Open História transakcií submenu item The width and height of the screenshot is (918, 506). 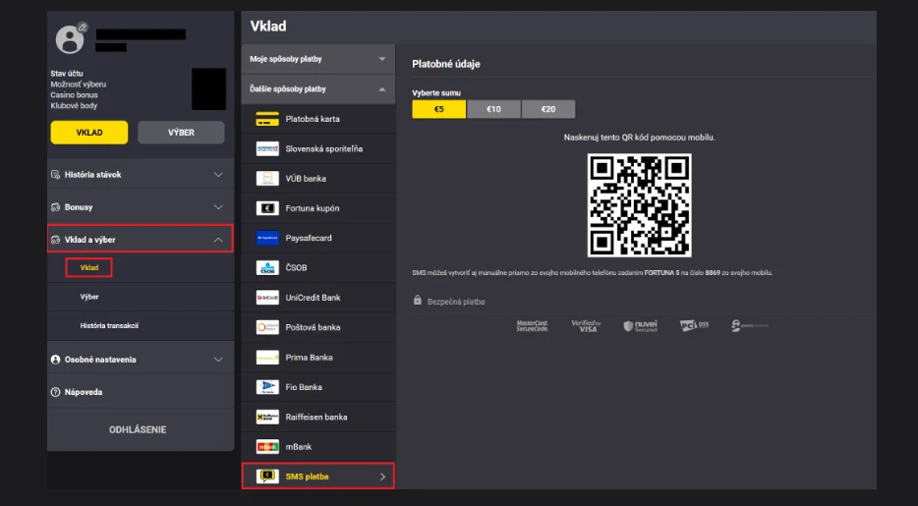pos(109,326)
